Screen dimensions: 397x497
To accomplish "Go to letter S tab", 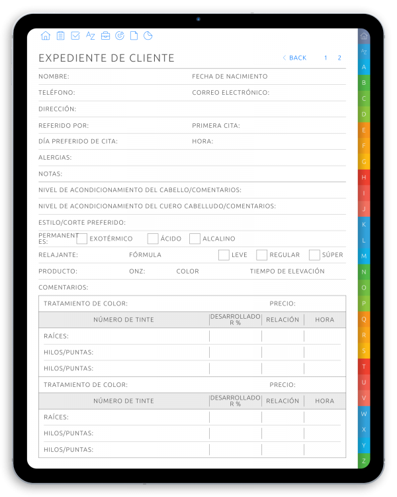I will (364, 351).
